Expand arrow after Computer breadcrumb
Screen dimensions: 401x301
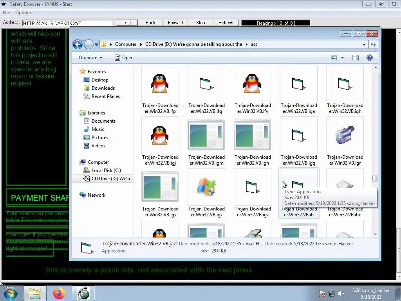[x=141, y=44]
